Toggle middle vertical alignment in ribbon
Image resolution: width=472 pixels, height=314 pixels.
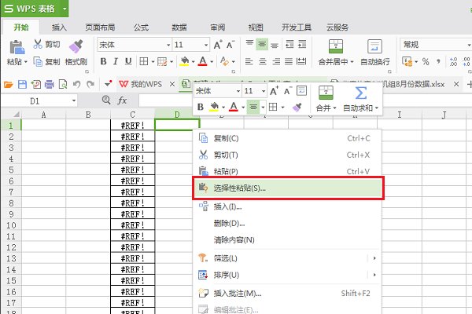[262, 44]
